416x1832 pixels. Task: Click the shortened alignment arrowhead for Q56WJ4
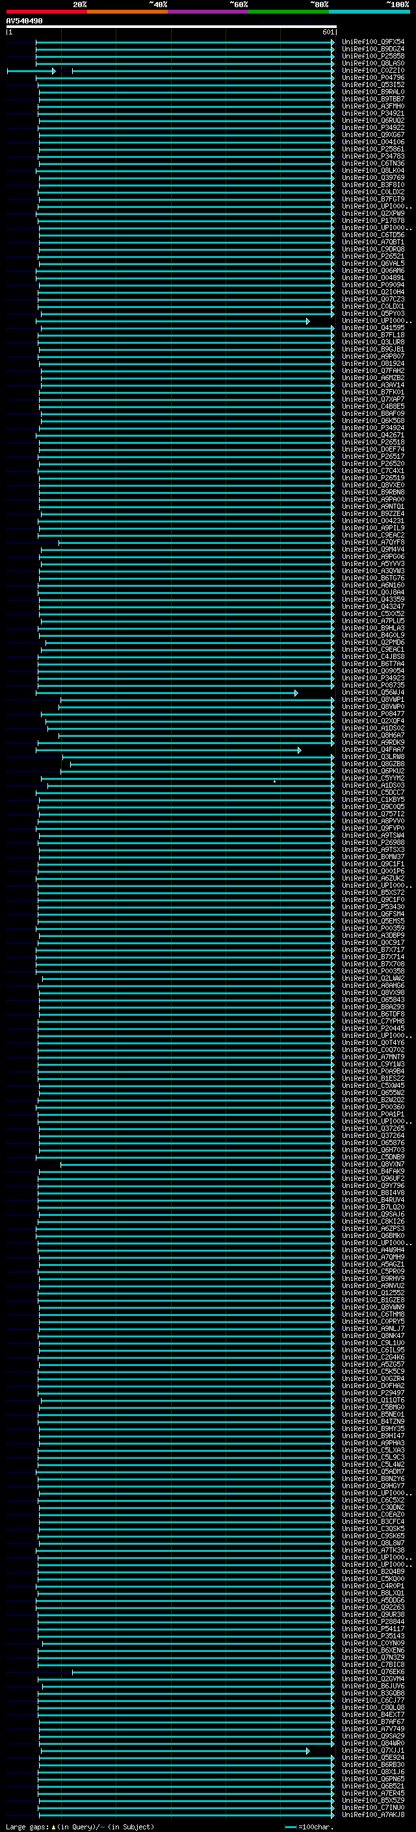[x=296, y=693]
